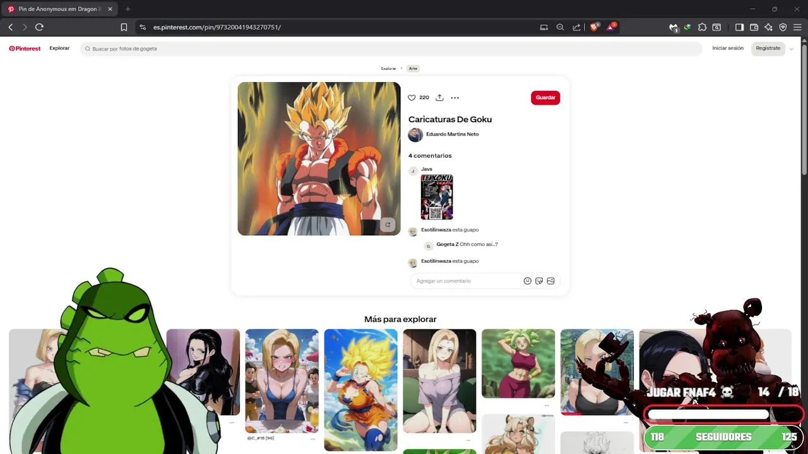This screenshot has height=454, width=808.
Task: Open the browser hamburger main menu
Action: [x=797, y=27]
